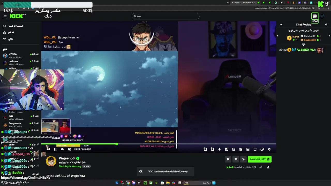Toggle picture-in-picture mode icon

(x=234, y=149)
